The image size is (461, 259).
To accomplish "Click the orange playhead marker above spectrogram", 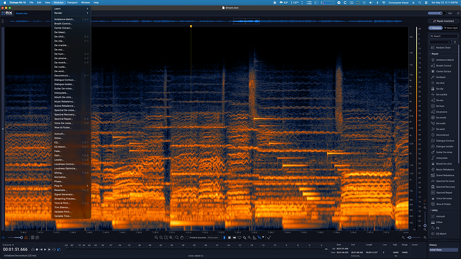I will (x=191, y=27).
